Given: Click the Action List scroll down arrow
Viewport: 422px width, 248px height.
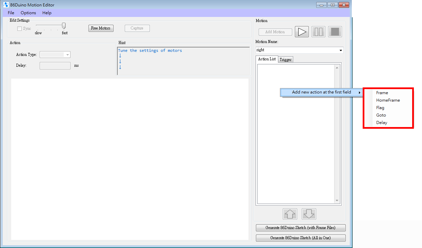Looking at the screenshot, I should [337, 201].
